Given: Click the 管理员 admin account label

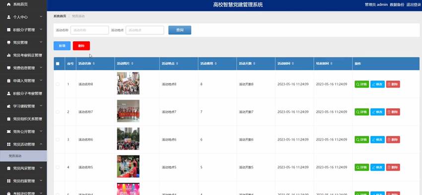Looking at the screenshot, I should [x=376, y=4].
